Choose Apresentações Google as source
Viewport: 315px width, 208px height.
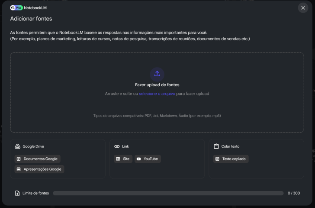click(39, 169)
